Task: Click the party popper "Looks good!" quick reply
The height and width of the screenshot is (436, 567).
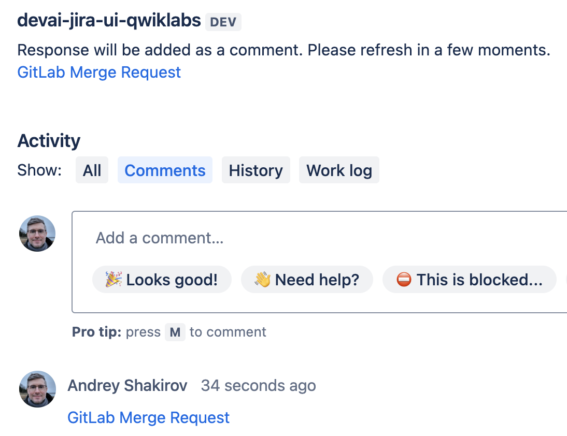Action: click(x=162, y=280)
